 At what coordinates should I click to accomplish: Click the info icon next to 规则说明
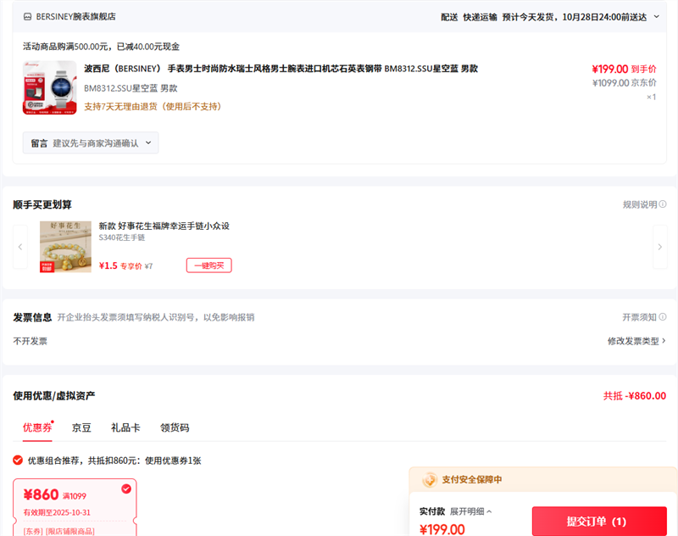pos(663,204)
